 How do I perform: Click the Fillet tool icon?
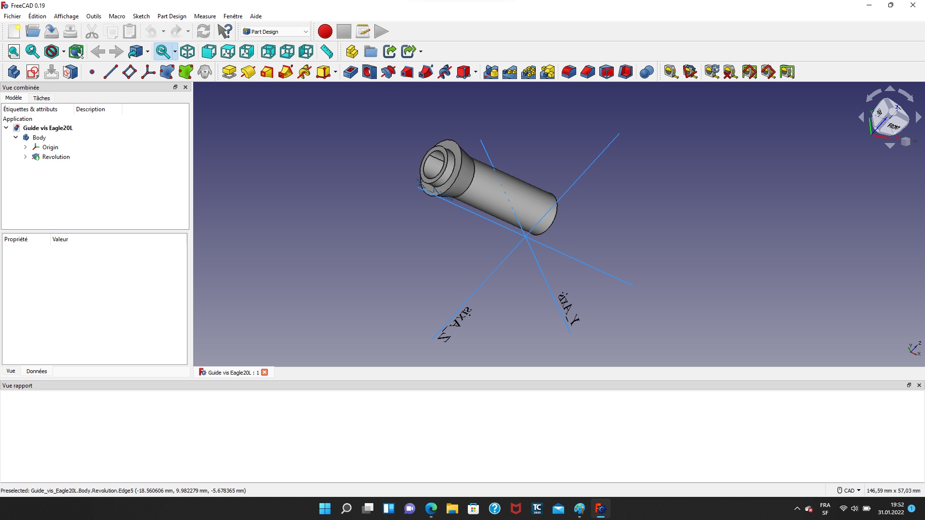[x=568, y=72]
